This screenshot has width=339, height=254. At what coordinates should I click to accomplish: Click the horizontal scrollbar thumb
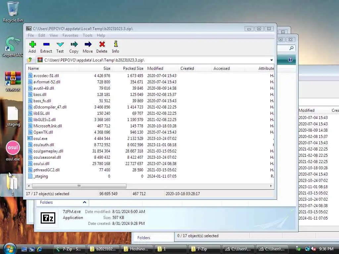tap(79, 186)
